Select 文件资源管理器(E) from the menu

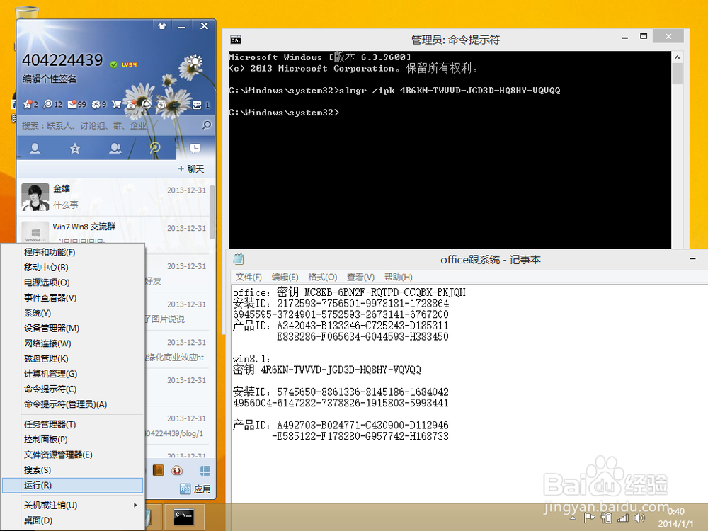pyautogui.click(x=73, y=455)
